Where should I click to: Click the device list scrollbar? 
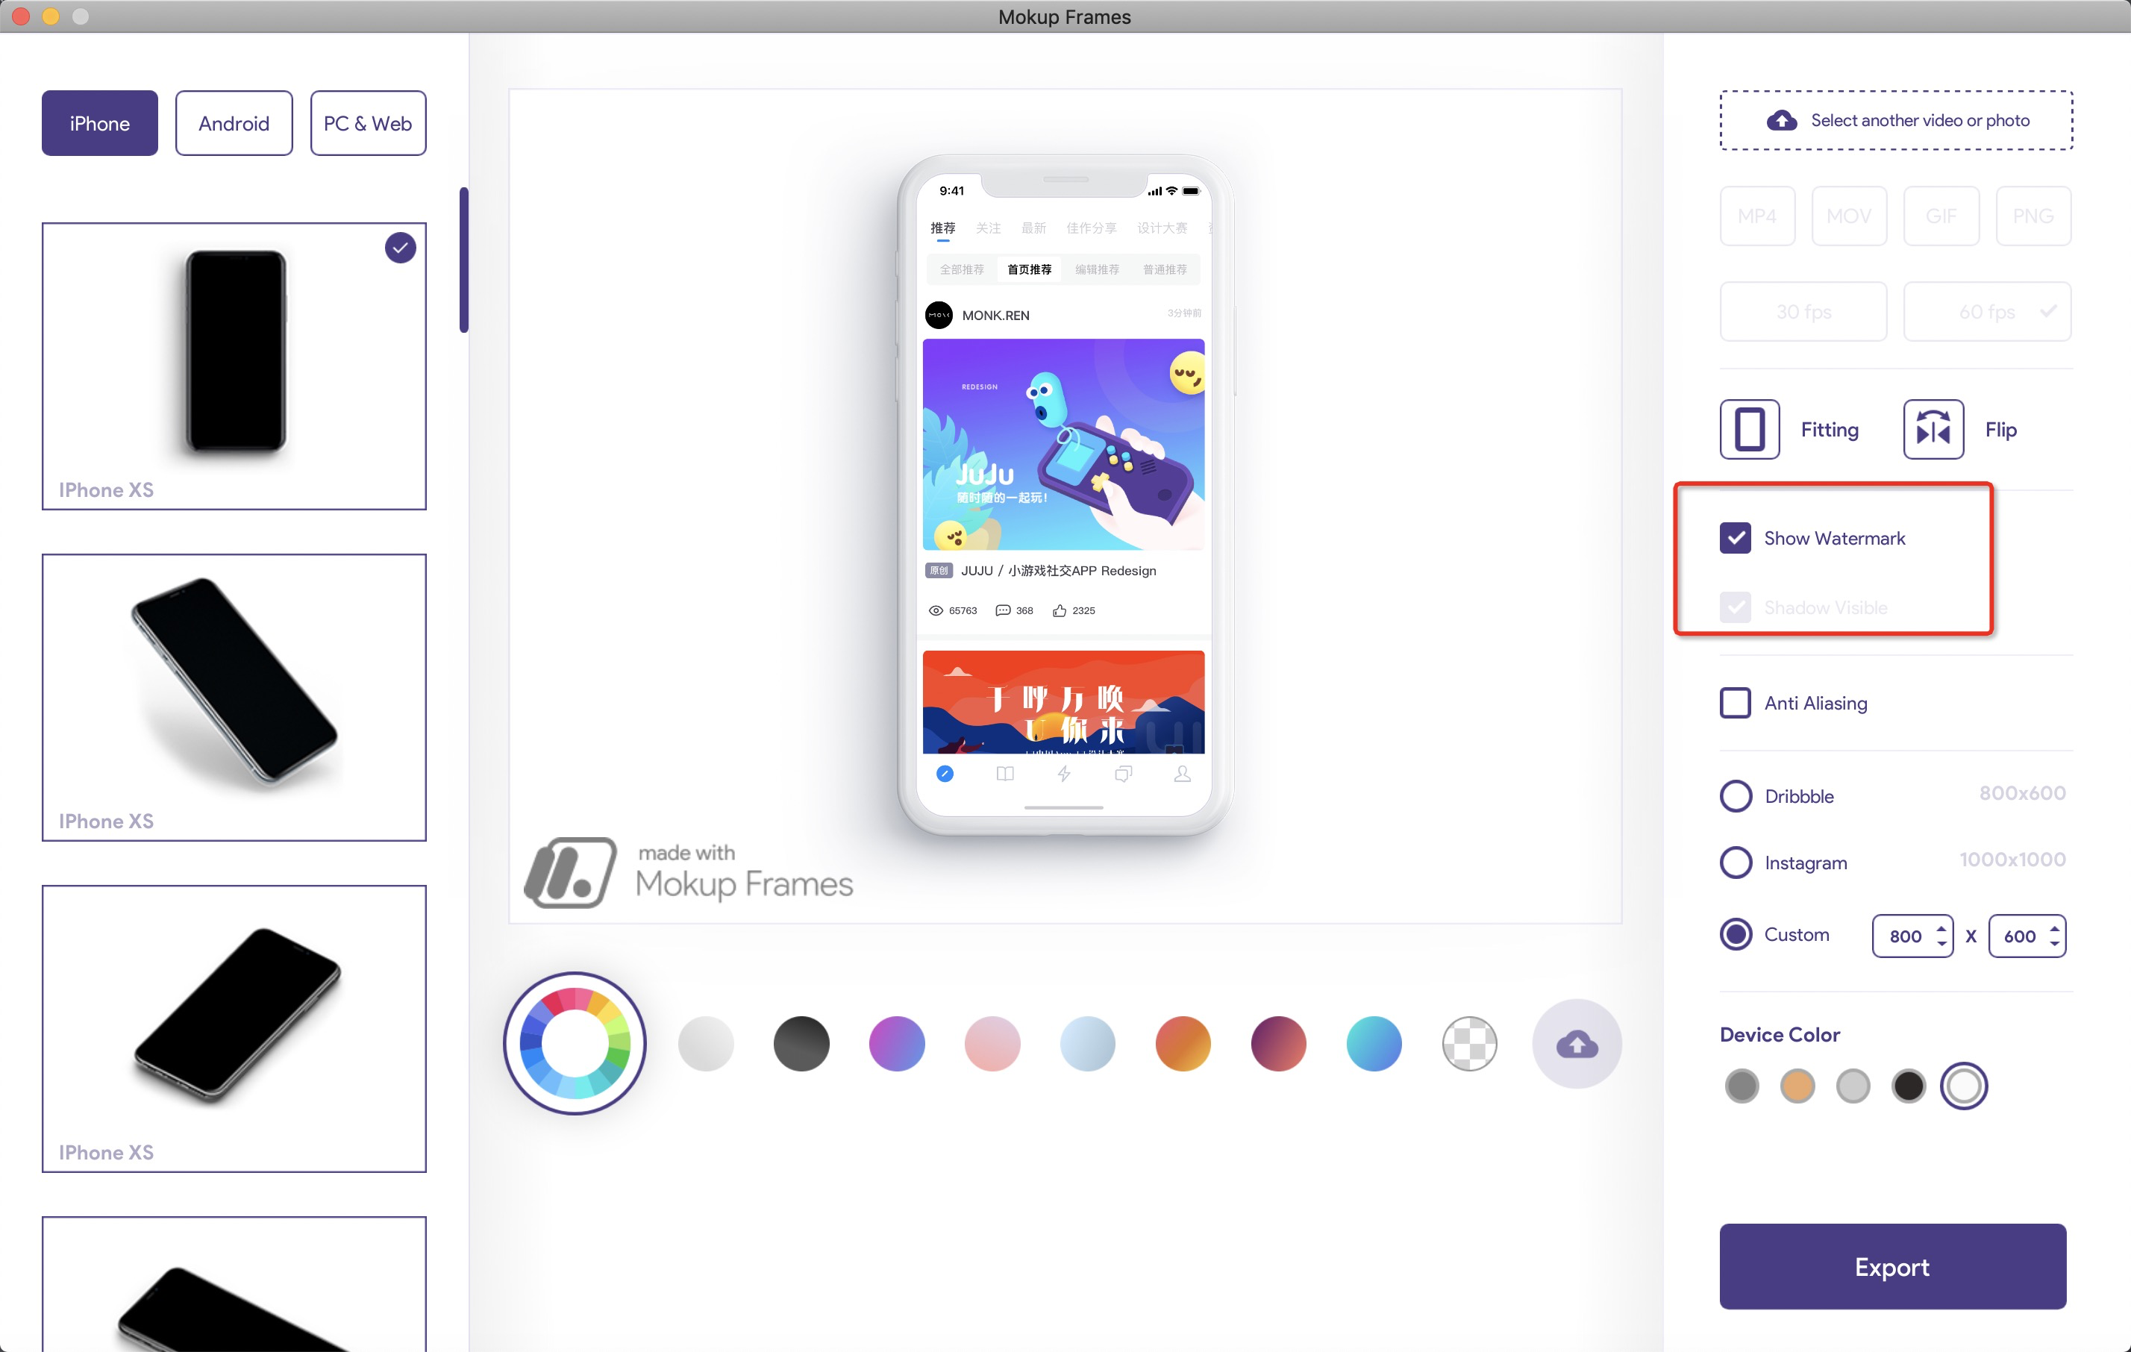point(463,259)
